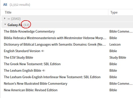This screenshot has height=98, width=133.
Task: Open The ESV Study Bible
Action: 18,57
